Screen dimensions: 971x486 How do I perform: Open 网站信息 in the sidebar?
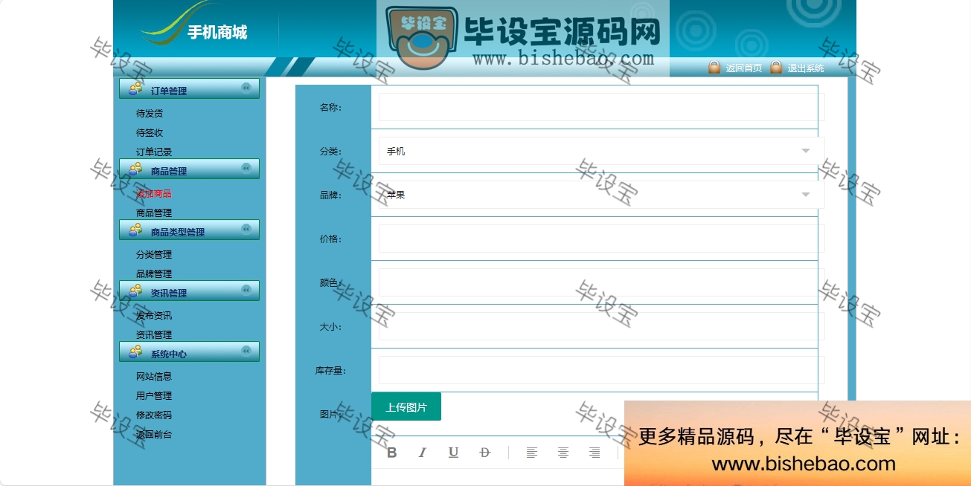pyautogui.click(x=154, y=377)
